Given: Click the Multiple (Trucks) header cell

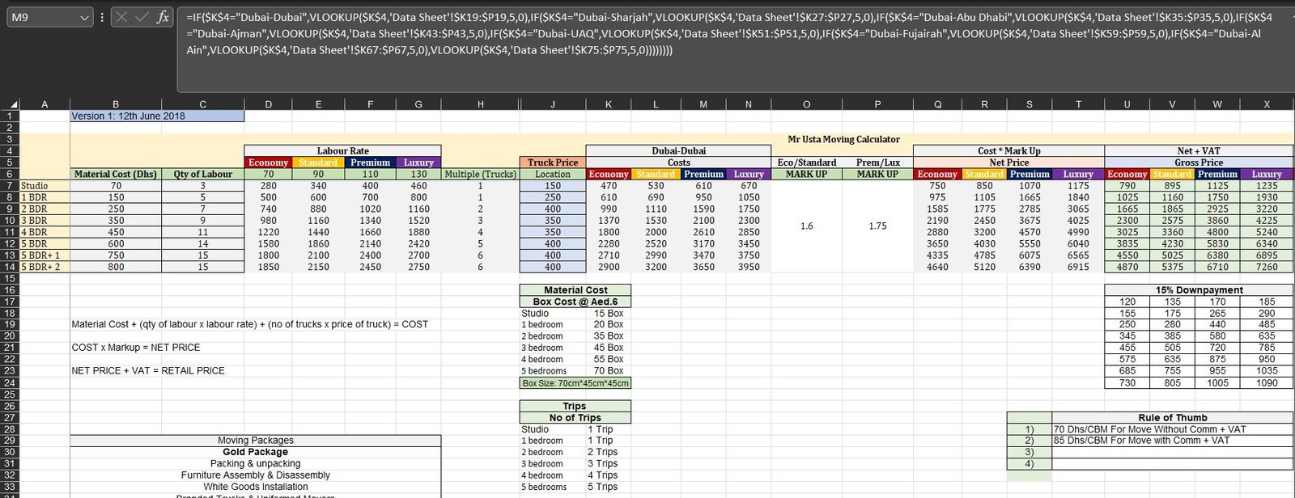Looking at the screenshot, I should click(480, 174).
